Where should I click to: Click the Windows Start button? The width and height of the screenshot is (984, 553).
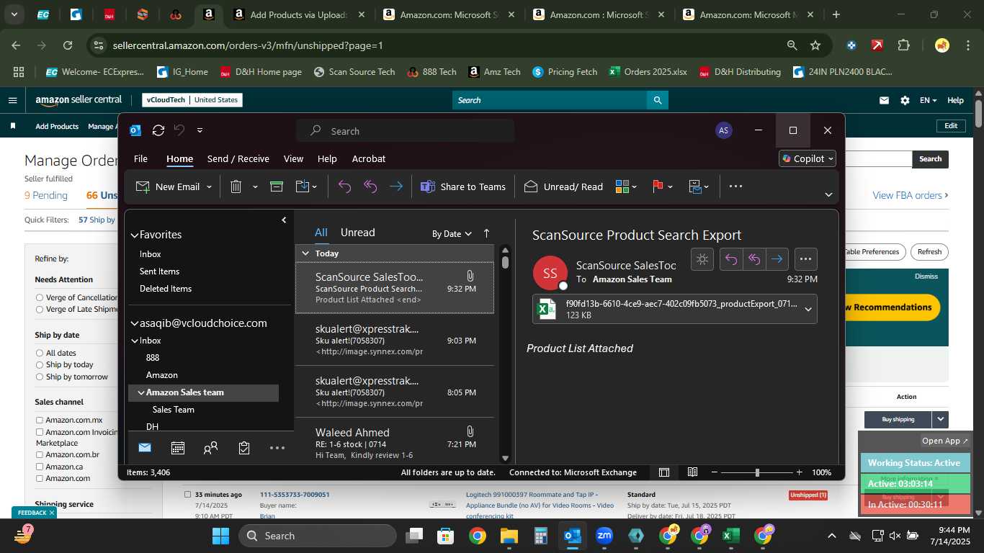(220, 536)
